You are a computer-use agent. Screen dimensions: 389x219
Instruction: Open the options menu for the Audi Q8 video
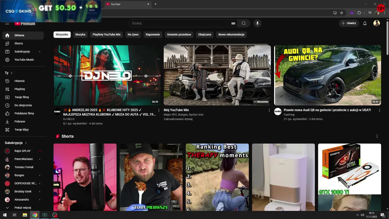point(379,110)
